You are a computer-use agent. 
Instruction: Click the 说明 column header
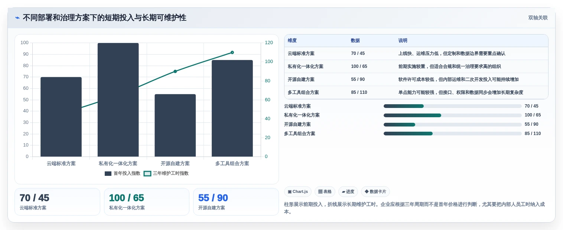click(403, 41)
